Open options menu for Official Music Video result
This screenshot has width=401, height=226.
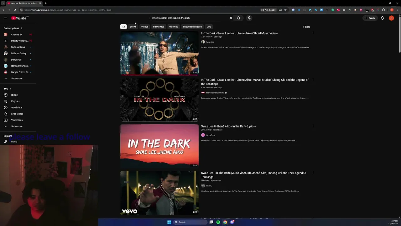(313, 33)
